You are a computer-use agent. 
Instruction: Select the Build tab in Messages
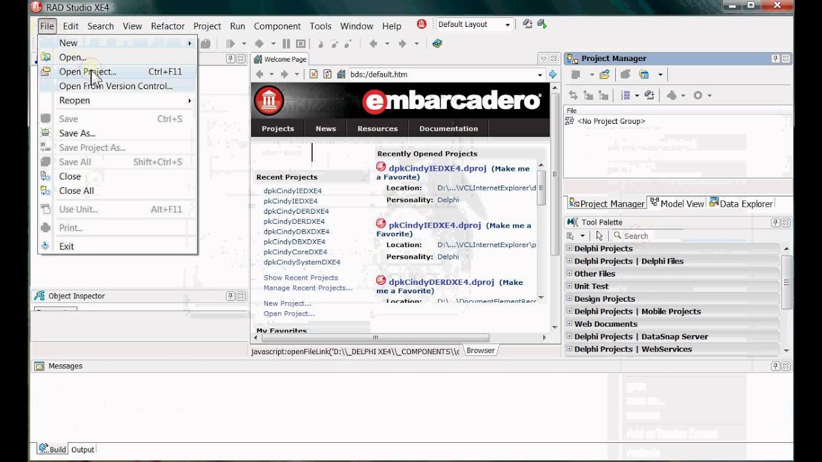(x=52, y=450)
